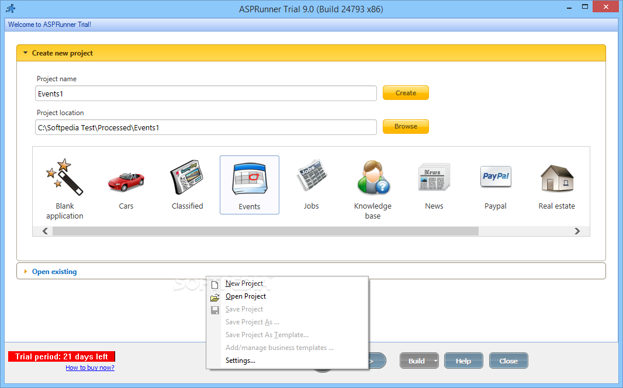Screen dimensions: 623x388
Task: Expand the Open existing section
Action: pos(26,272)
